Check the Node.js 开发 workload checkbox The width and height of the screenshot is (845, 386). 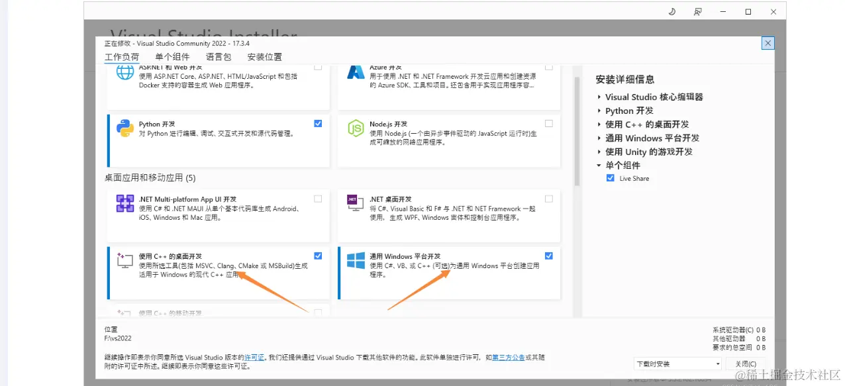point(549,123)
